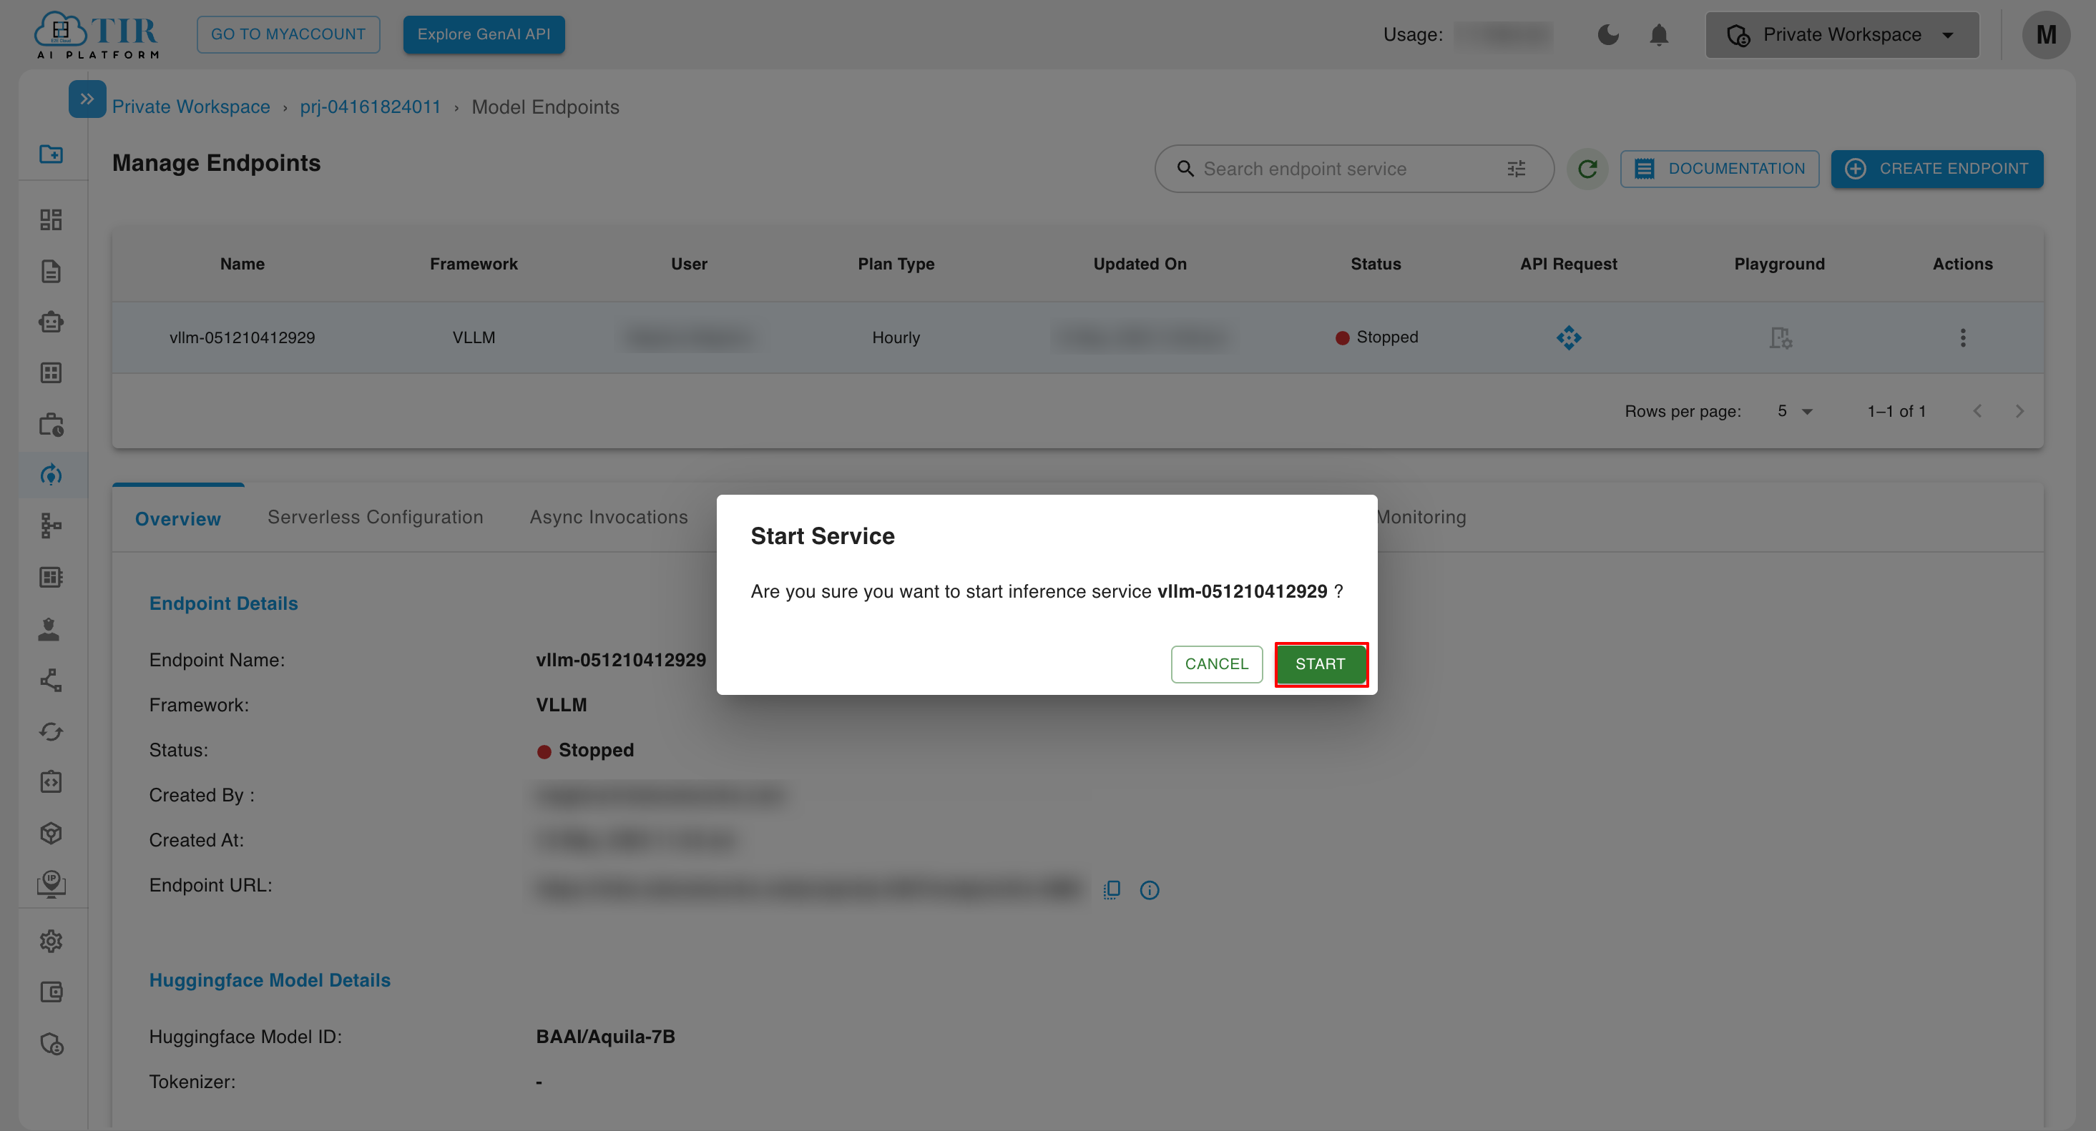The image size is (2096, 1131).
Task: Select vllm-051210412929 in Name column
Action: (x=243, y=337)
